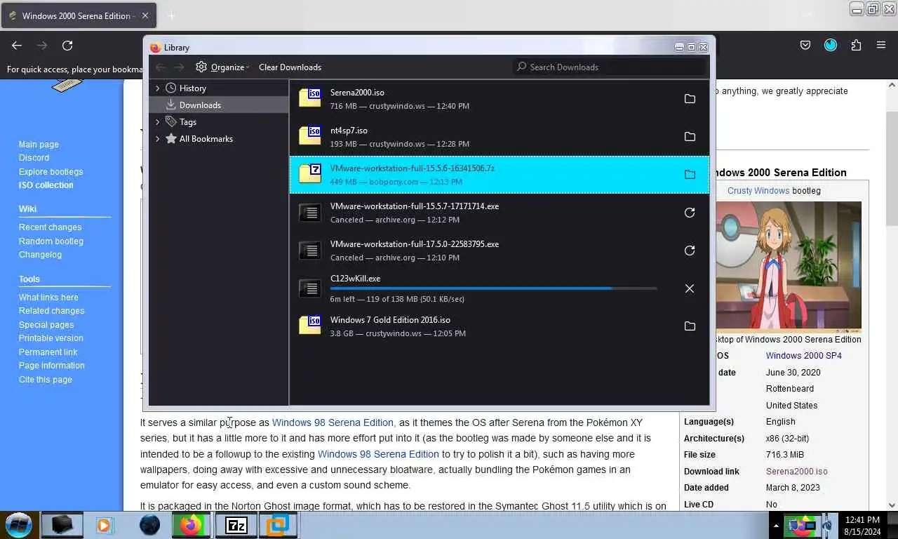Go back in the Firefox browser

(x=17, y=46)
